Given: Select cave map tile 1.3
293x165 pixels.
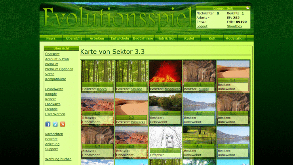Looking at the screenshot, I should click(97, 142).
